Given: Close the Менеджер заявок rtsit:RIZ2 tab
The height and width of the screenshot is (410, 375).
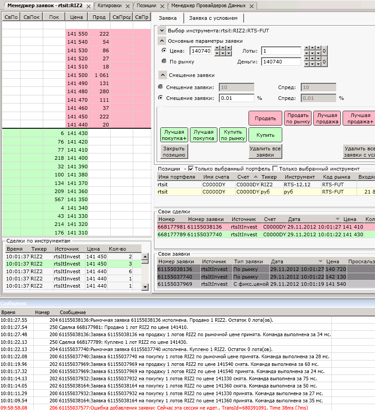Looking at the screenshot, I should coord(89,6).
